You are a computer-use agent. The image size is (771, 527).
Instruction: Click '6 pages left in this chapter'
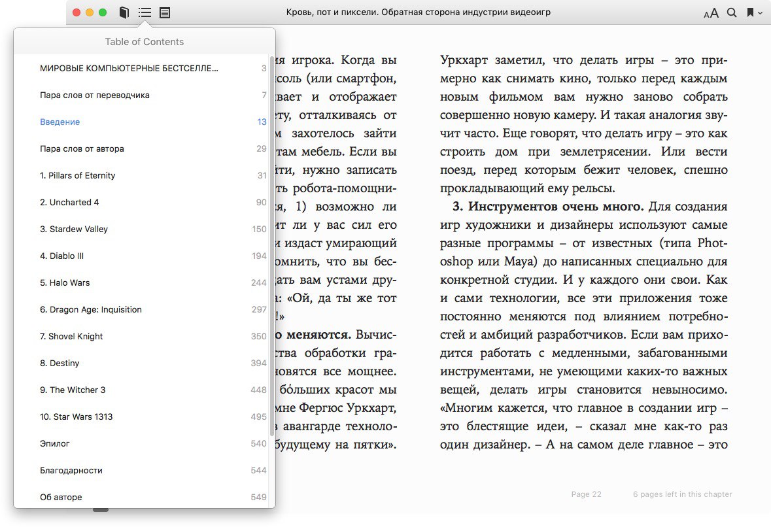click(x=683, y=494)
